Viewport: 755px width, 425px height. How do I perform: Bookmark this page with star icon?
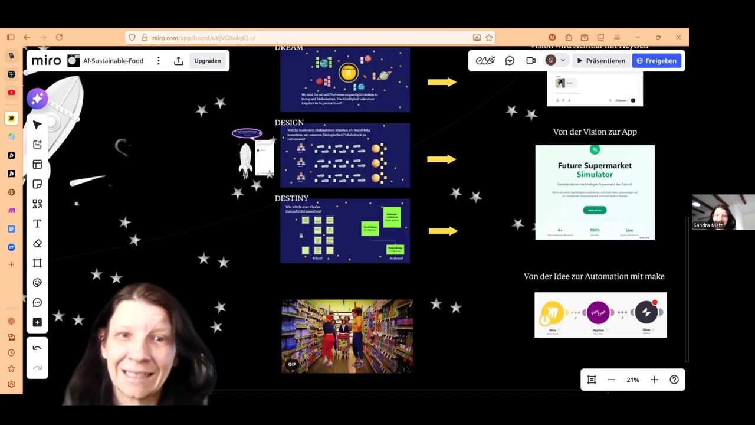pos(489,37)
